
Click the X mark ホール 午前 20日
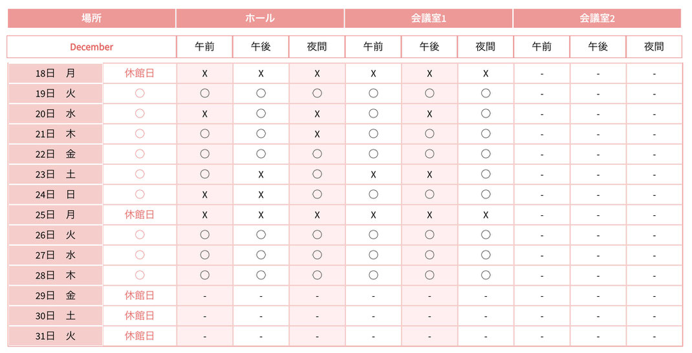[204, 114]
